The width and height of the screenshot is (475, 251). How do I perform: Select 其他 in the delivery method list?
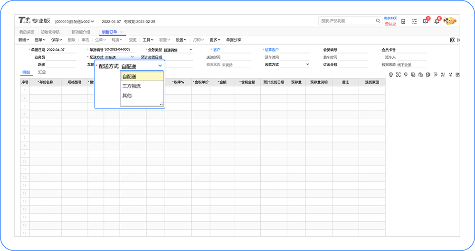127,96
